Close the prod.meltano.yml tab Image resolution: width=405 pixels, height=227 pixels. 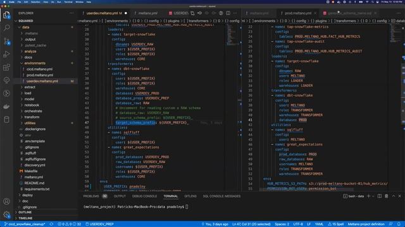[315, 13]
